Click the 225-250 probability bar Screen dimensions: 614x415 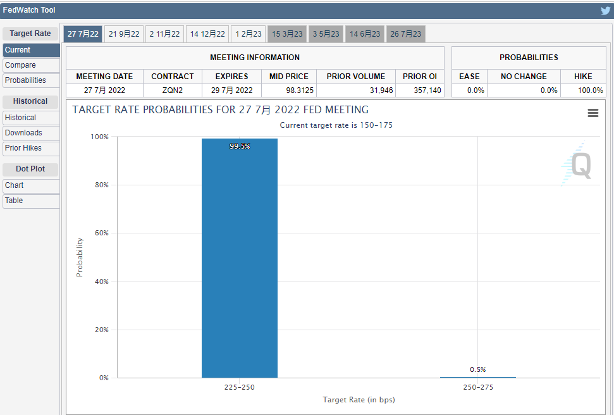click(x=239, y=258)
